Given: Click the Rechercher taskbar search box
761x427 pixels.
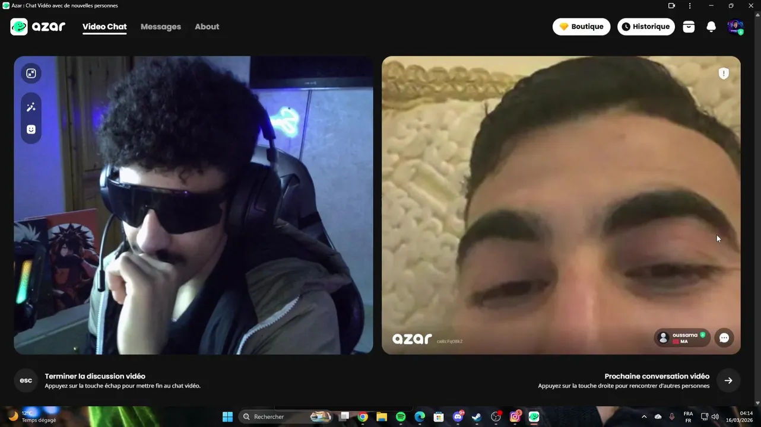Looking at the screenshot, I should point(286,417).
